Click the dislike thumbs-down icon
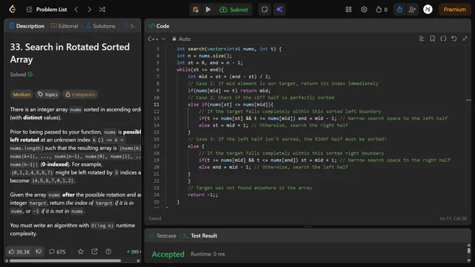 (x=39, y=252)
